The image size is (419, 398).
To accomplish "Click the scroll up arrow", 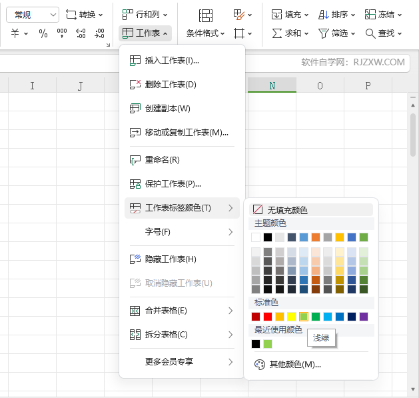I will coord(413,105).
